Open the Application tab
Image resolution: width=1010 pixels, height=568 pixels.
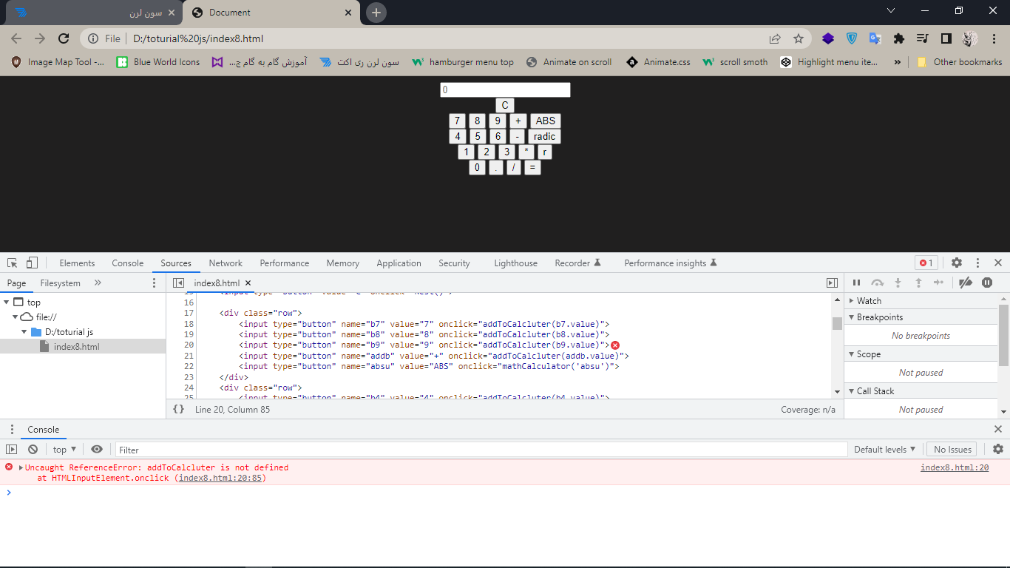399,263
